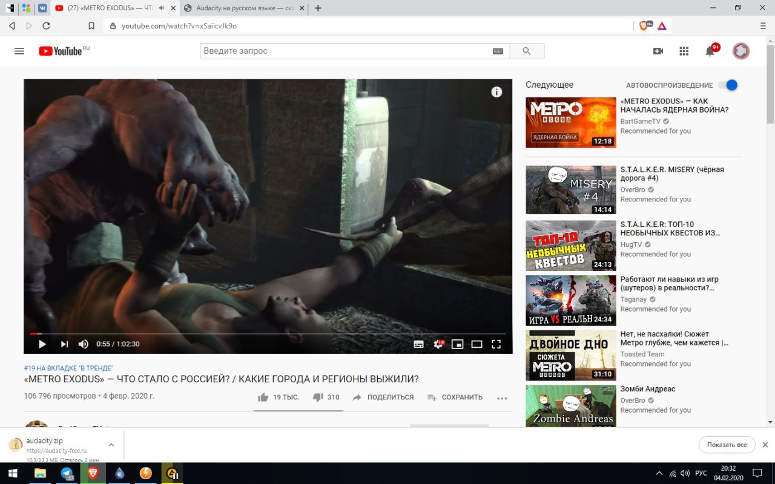The image size is (775, 484).
Task: Open the Windows Start menu
Action: [x=12, y=473]
